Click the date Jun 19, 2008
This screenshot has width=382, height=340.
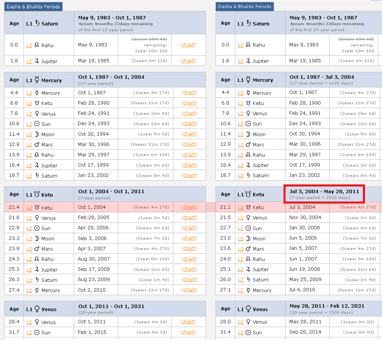(304, 269)
